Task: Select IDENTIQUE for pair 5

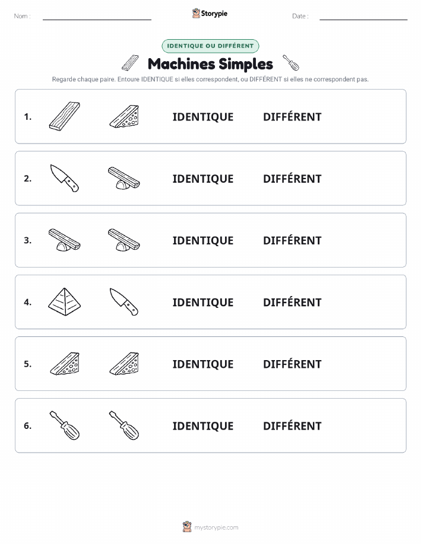Action: 203,364
